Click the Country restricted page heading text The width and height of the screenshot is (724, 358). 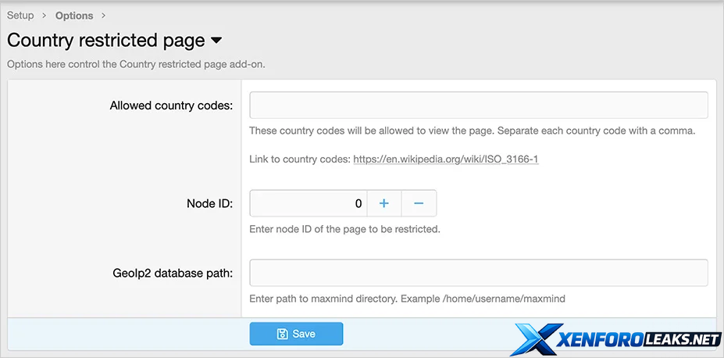pyautogui.click(x=105, y=41)
